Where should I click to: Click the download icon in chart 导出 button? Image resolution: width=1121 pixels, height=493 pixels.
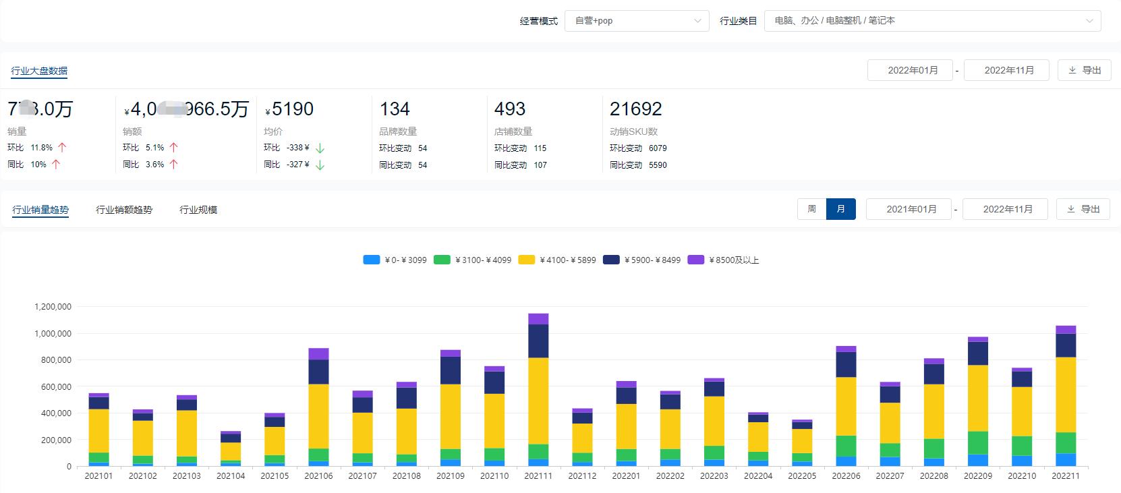click(1071, 209)
